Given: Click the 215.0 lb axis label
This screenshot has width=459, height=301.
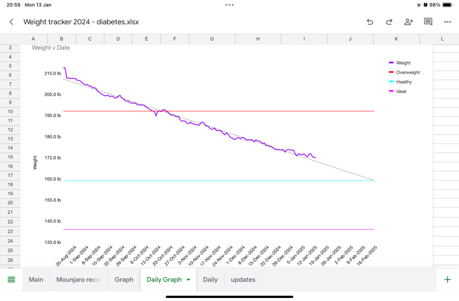Looking at the screenshot, I should coord(53,73).
